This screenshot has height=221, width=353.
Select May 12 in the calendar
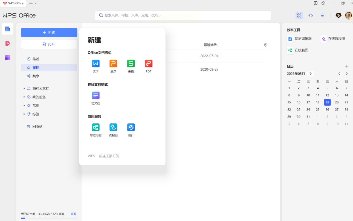(327, 95)
